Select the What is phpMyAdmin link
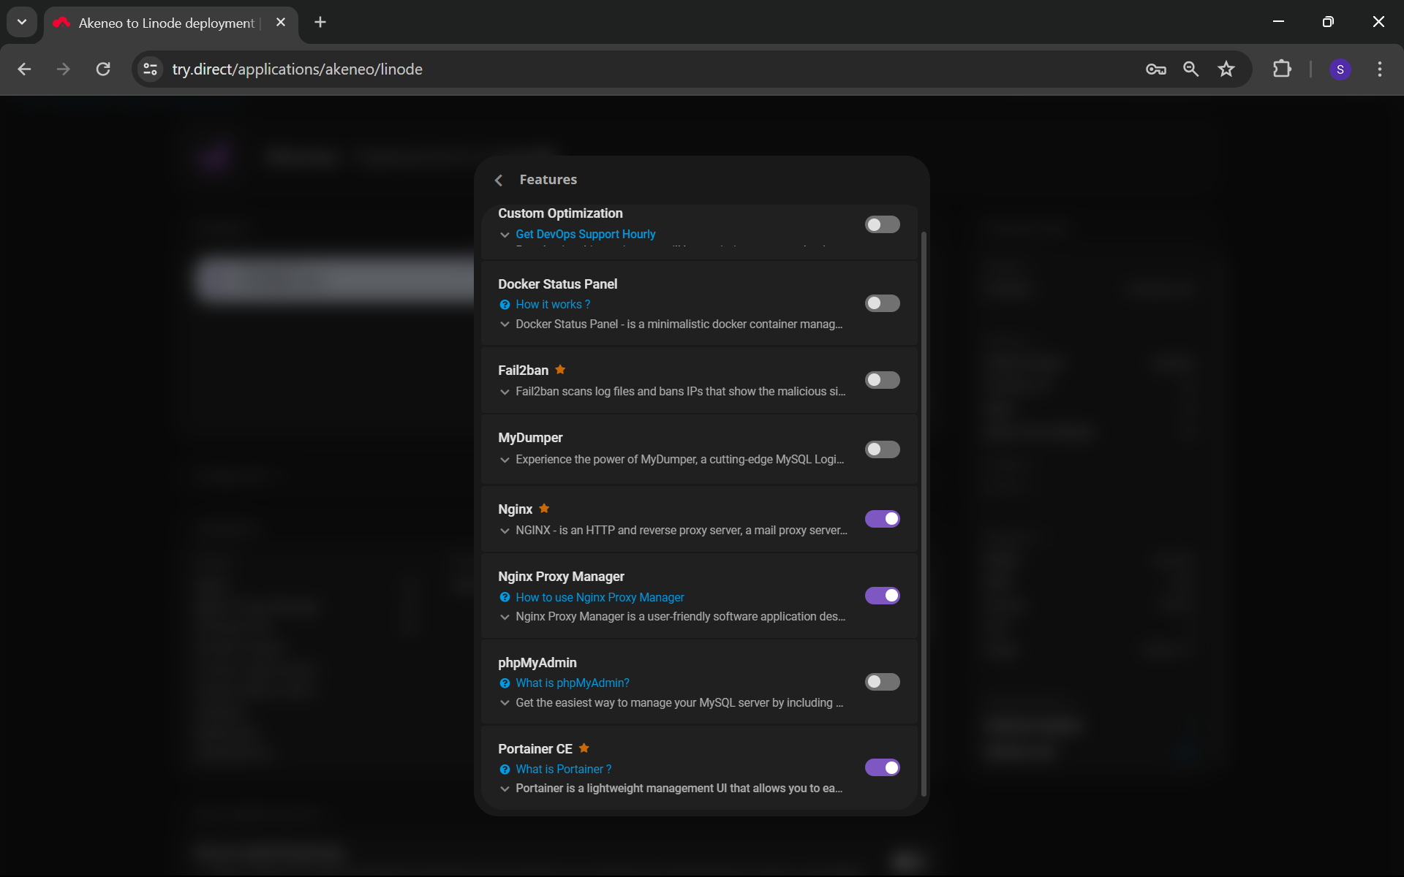Screen dimensions: 1404x877 click(x=573, y=683)
